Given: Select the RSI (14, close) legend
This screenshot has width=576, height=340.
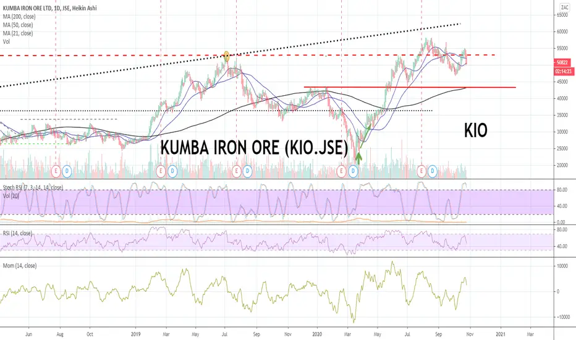Looking at the screenshot, I should tap(17, 234).
